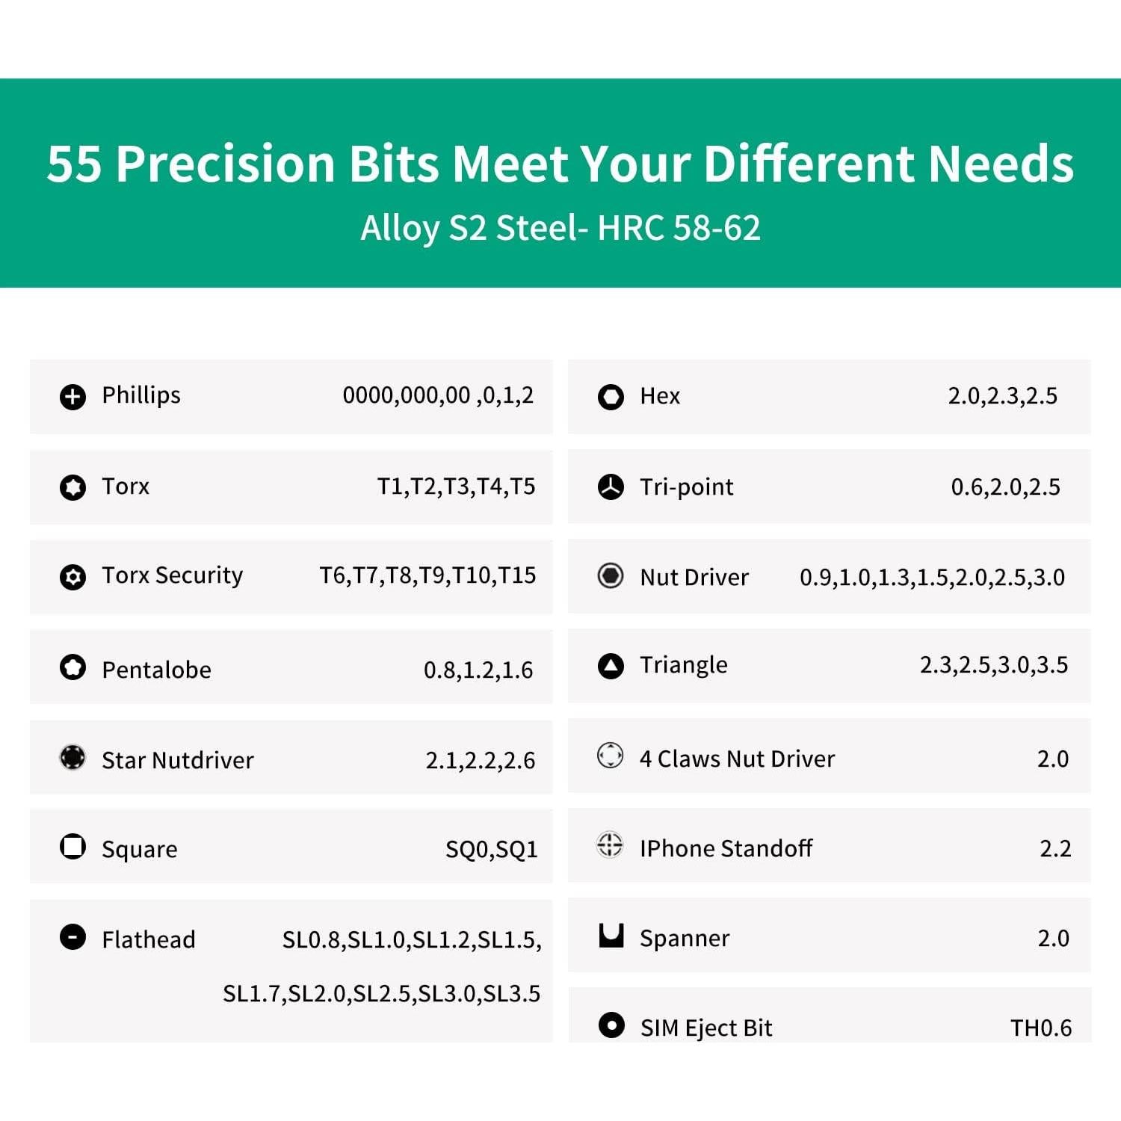The height and width of the screenshot is (1121, 1121).
Task: Click the Pentalobe bit icon
Action: 72,667
